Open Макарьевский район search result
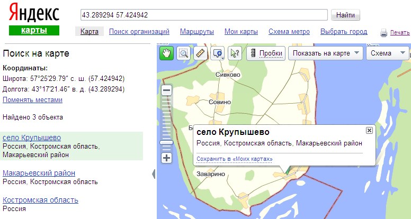The width and height of the screenshot is (411, 219). click(x=39, y=173)
